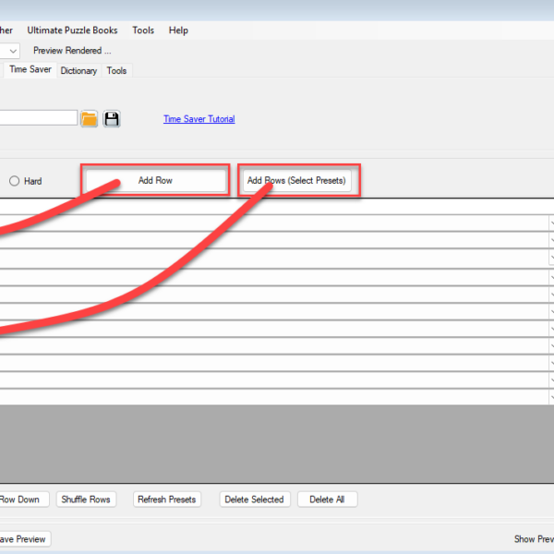Open the Ultimate Puzzle Books menu
This screenshot has width=554, height=554.
72,30
